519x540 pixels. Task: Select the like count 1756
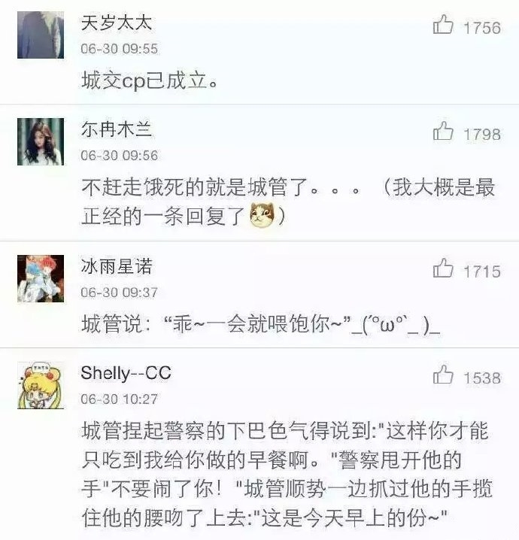[x=482, y=29]
